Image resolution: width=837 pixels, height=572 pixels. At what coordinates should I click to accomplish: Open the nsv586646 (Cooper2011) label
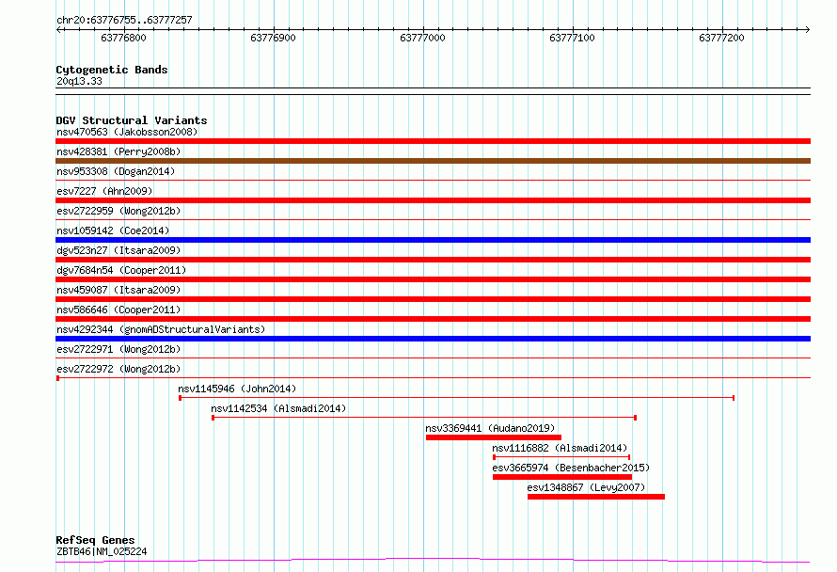118,310
